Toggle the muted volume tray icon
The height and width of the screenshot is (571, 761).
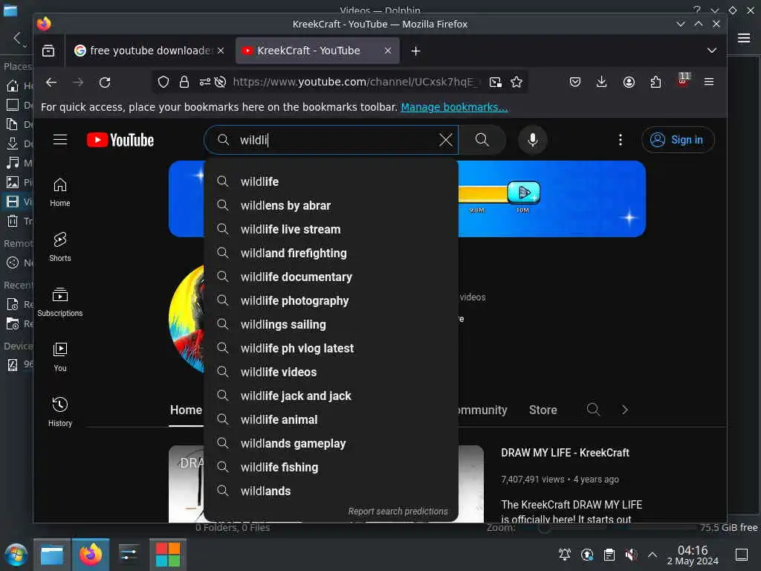[x=631, y=555]
